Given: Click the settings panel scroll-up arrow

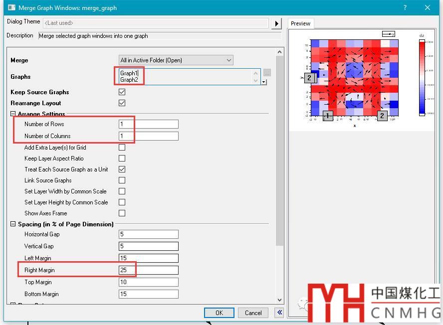Looking at the screenshot, I should click(x=280, y=52).
